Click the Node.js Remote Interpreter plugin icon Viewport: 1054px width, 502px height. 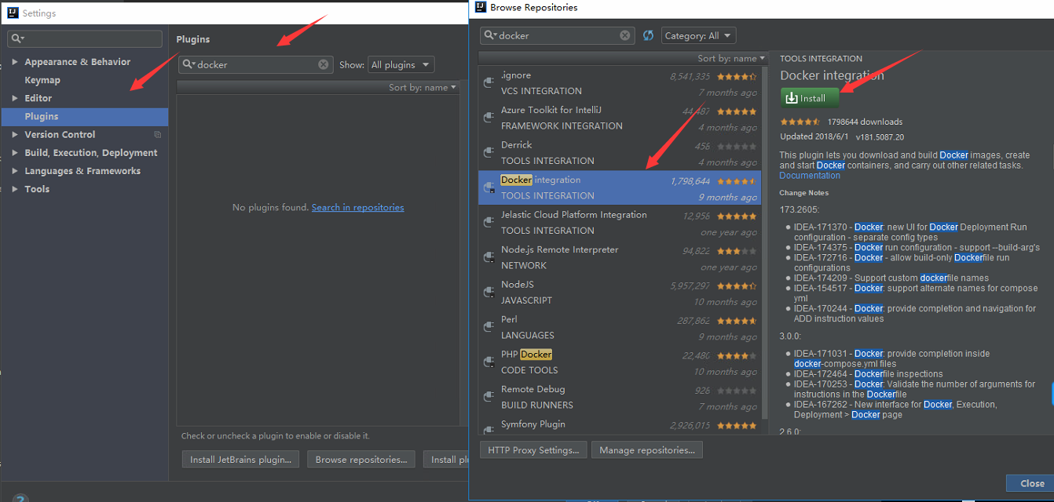[x=487, y=256]
